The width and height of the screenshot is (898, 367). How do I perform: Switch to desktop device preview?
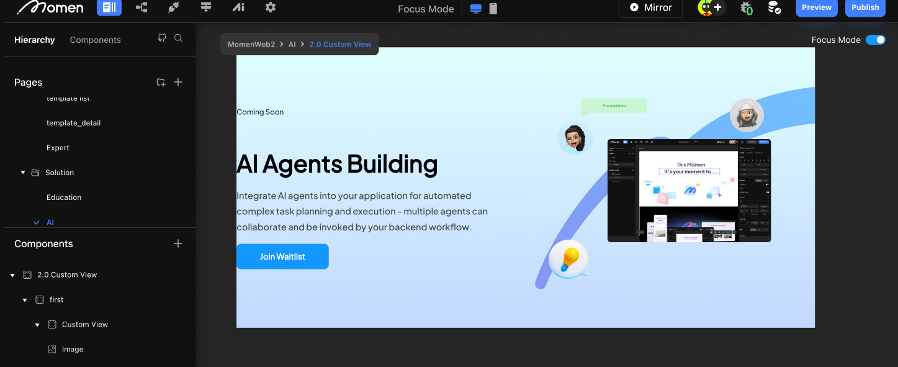coord(476,9)
